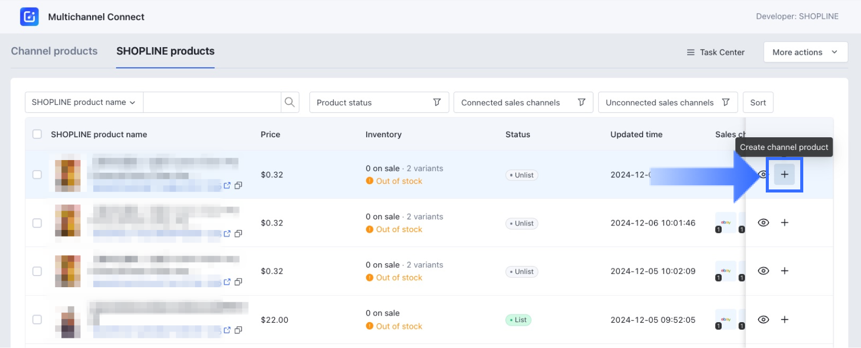Select the first product row checkbox
Image resolution: width=861 pixels, height=348 pixels.
(37, 175)
